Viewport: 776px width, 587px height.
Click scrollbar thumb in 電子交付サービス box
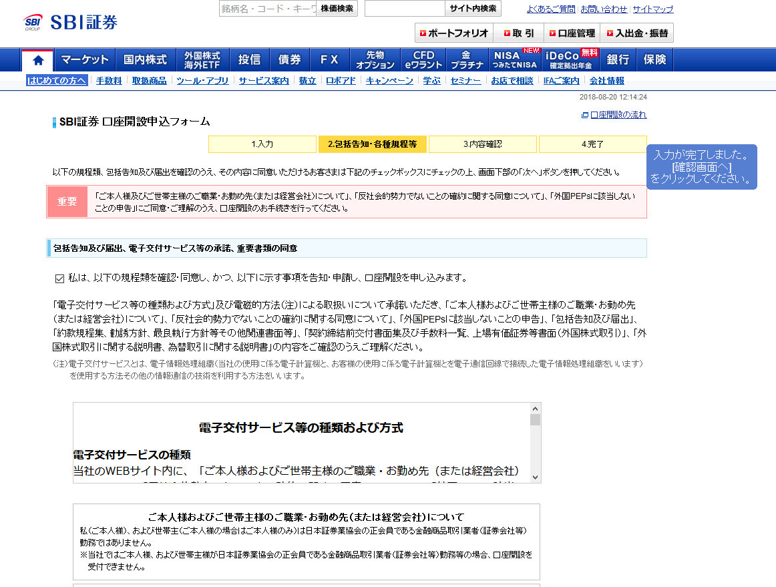coord(535,419)
